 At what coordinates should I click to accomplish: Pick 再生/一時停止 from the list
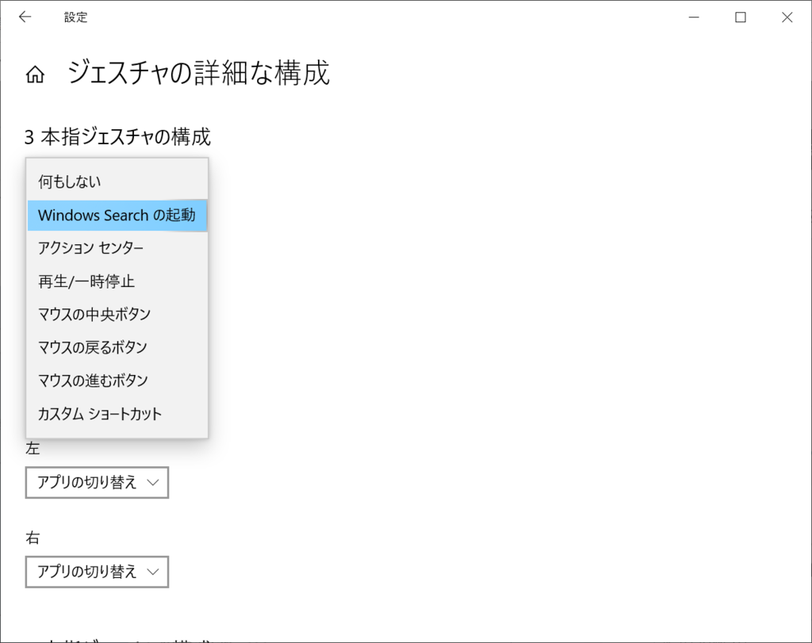(x=117, y=281)
